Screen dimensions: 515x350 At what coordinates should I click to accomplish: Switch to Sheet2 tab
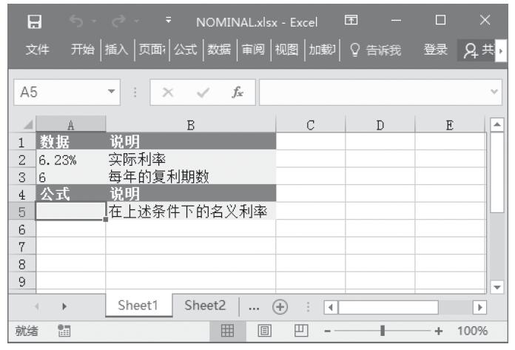[205, 306]
